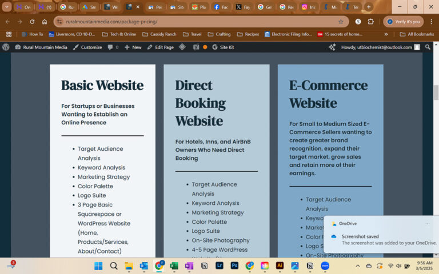The width and height of the screenshot is (439, 274).
Task: Open Photoshop from the taskbar
Action: pos(234,265)
